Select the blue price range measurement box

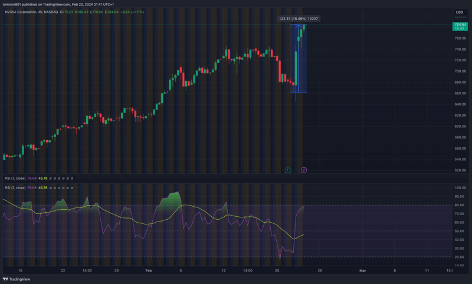pyautogui.click(x=299, y=58)
